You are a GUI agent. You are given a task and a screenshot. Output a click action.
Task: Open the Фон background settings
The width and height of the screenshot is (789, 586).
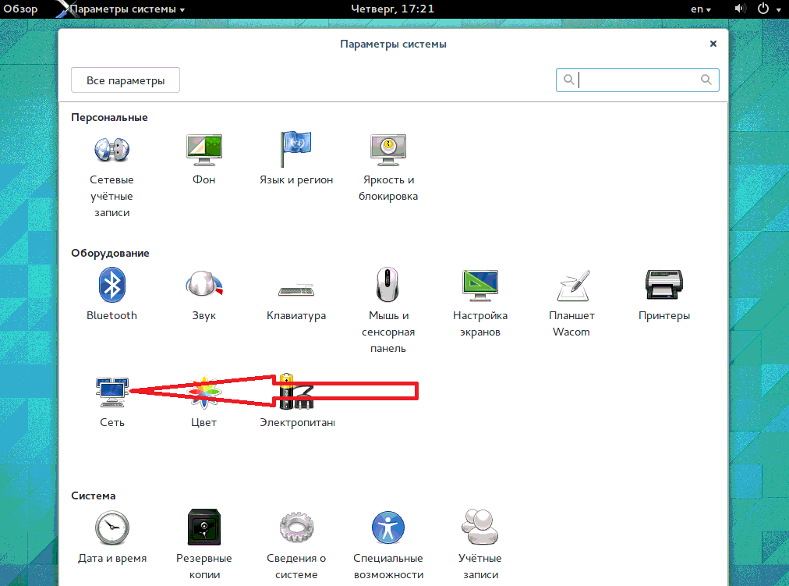click(x=203, y=151)
